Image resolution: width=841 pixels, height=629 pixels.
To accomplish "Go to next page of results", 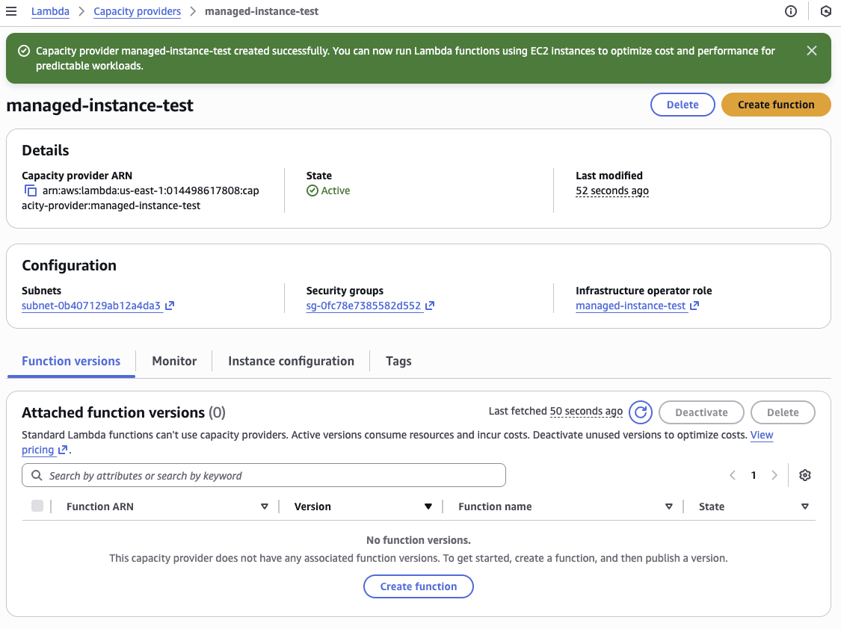I will (x=774, y=475).
